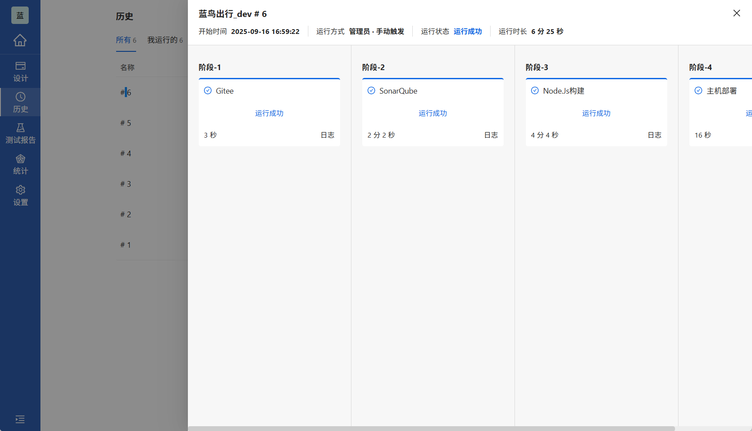Image resolution: width=752 pixels, height=431 pixels.
Task: Open the 统计 (Statistics) section
Action: (20, 164)
